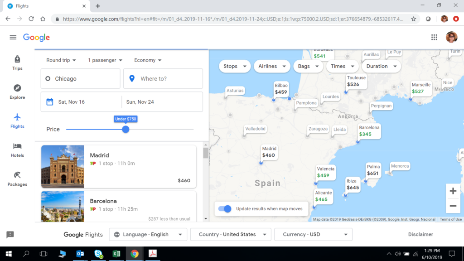Click Toulouse $526 map marker
The height and width of the screenshot is (261, 464).
click(x=356, y=81)
